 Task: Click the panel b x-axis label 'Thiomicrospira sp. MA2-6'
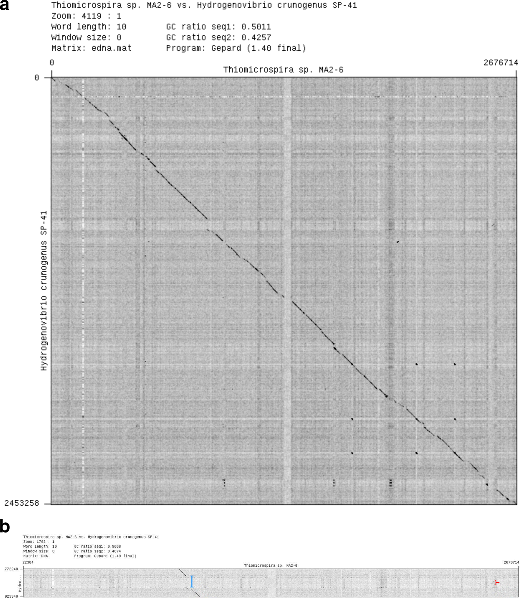pos(271,566)
